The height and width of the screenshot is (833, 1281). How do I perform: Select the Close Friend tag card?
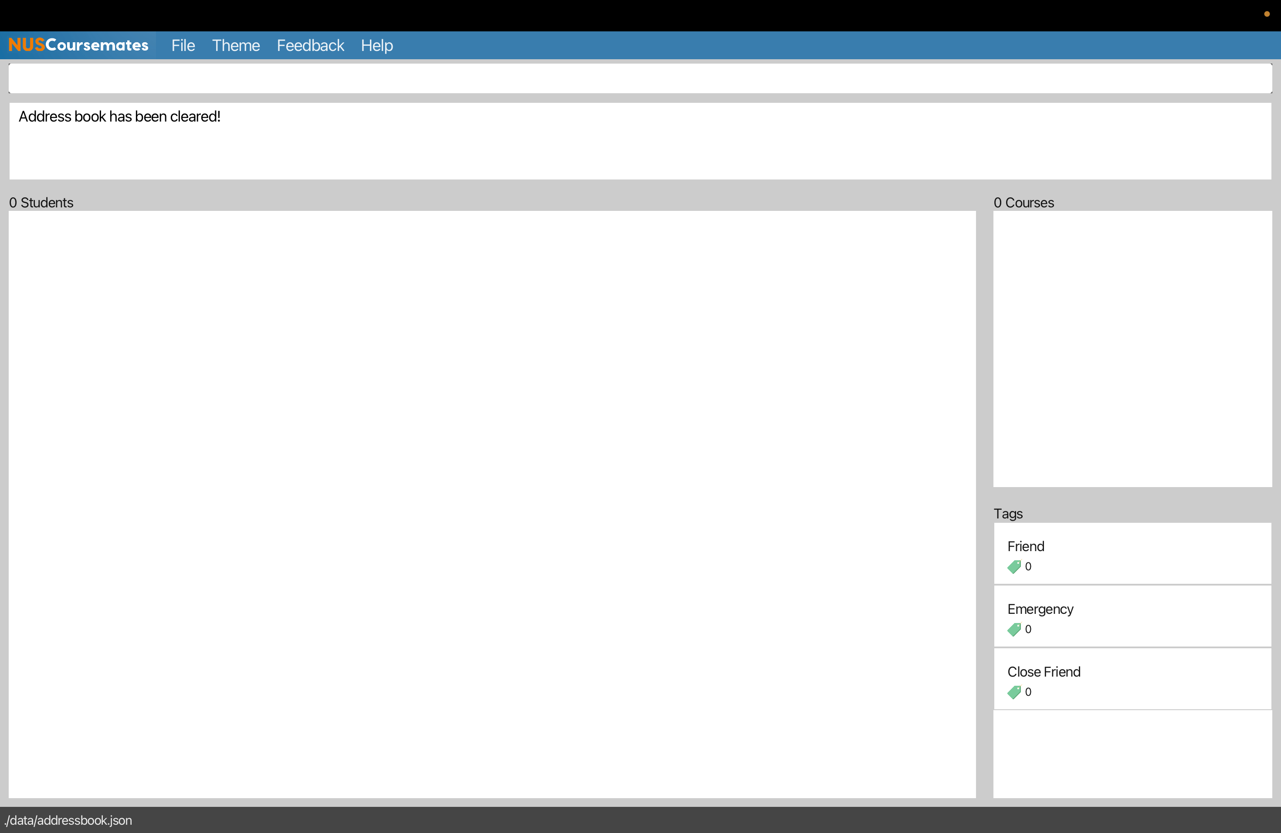(1132, 679)
